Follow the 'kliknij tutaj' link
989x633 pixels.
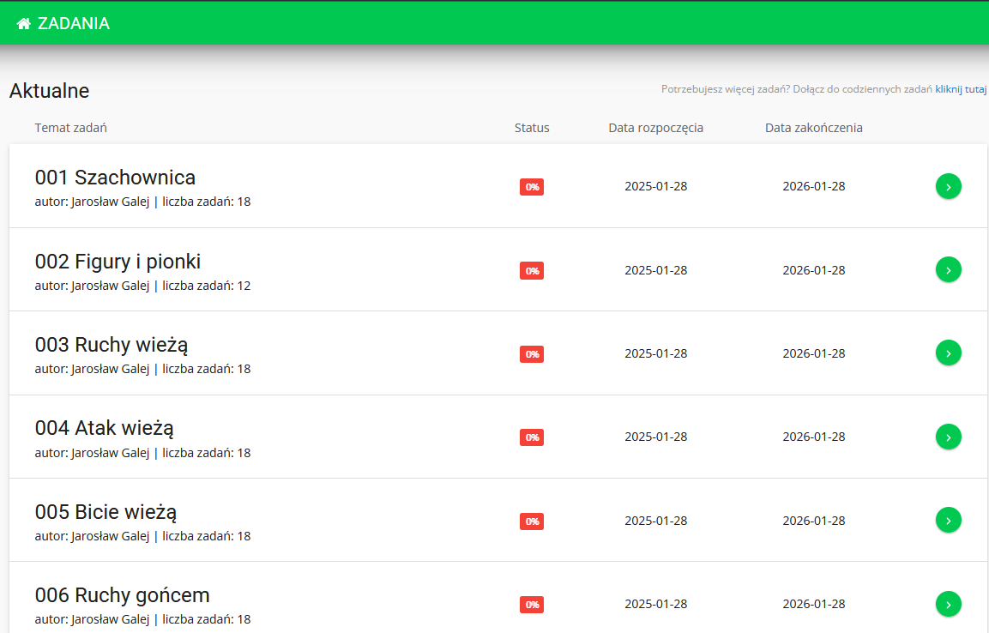[x=961, y=89]
